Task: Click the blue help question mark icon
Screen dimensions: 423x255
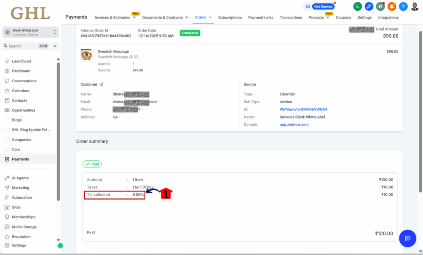Action: click(403, 7)
